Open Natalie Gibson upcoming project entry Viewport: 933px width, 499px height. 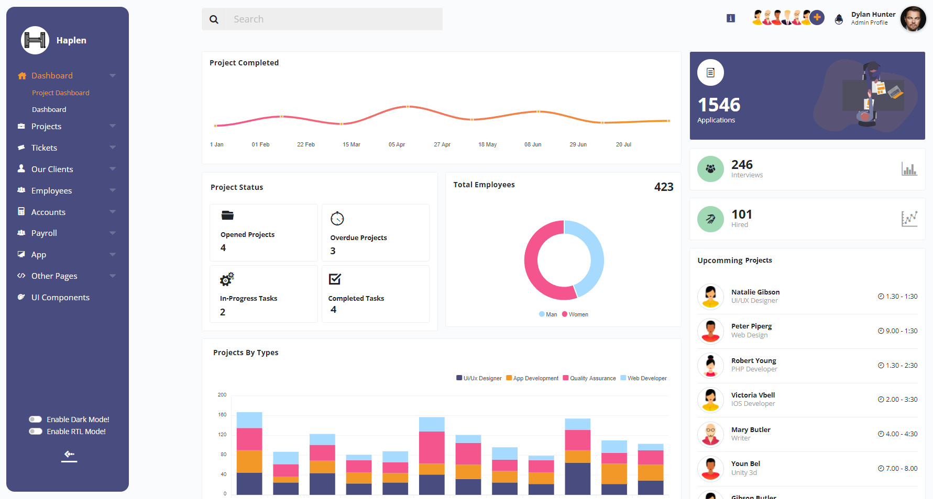click(755, 296)
